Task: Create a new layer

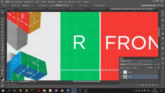Action: 153,85
